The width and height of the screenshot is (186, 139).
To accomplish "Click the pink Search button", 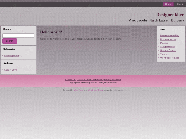I will [x=10, y=41].
